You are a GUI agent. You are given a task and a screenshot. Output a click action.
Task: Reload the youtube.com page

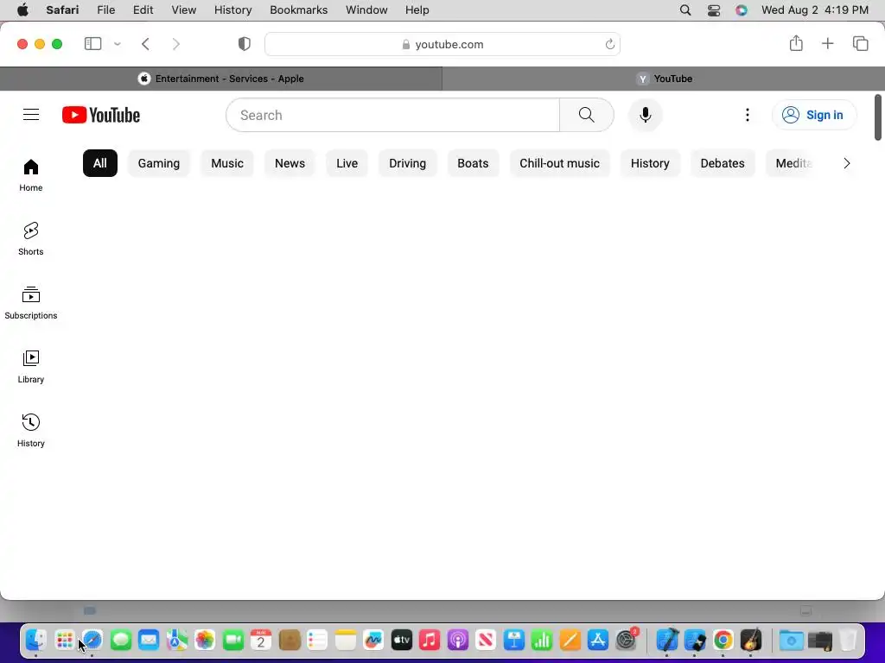point(609,45)
